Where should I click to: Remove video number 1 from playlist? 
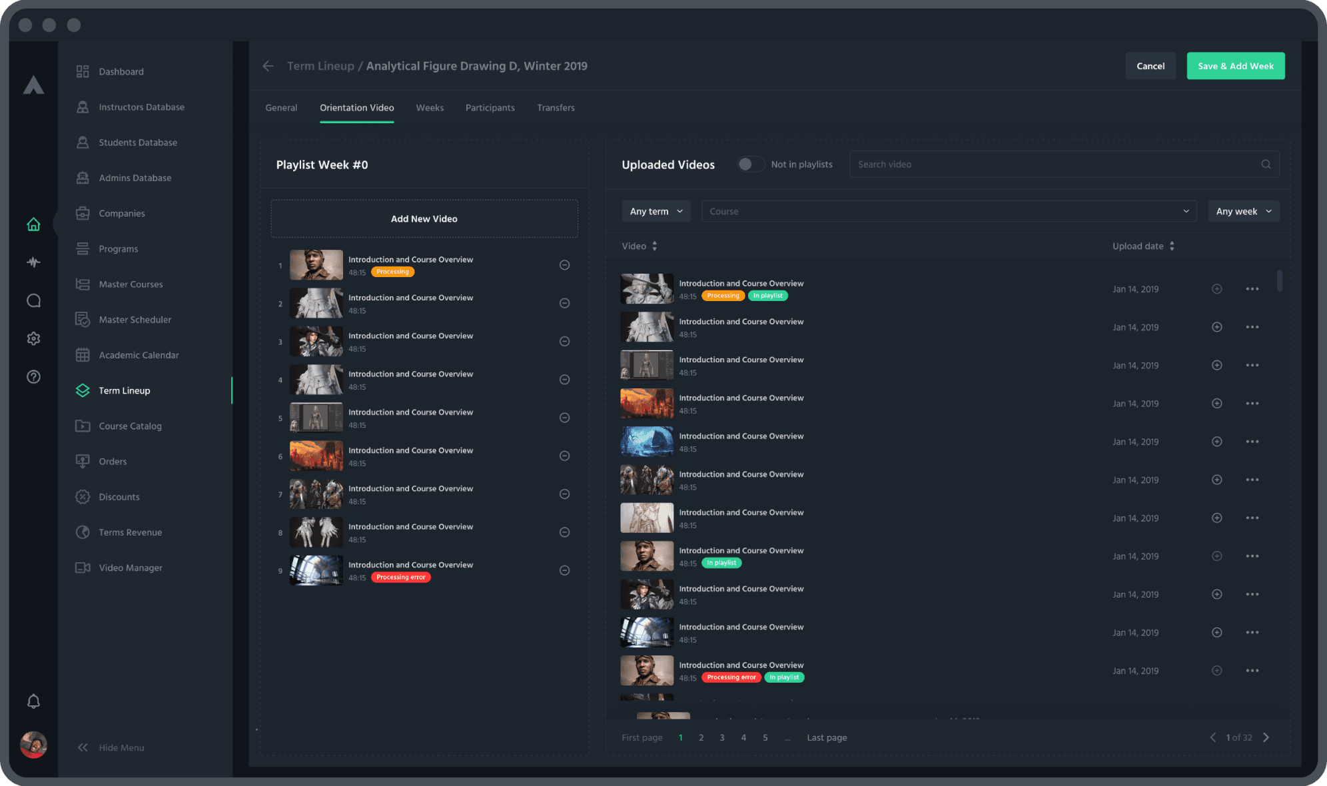564,265
